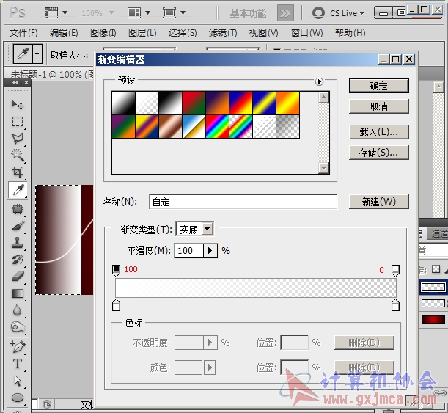Select the Ellipse shape tool
The image size is (448, 413).
tap(18, 398)
